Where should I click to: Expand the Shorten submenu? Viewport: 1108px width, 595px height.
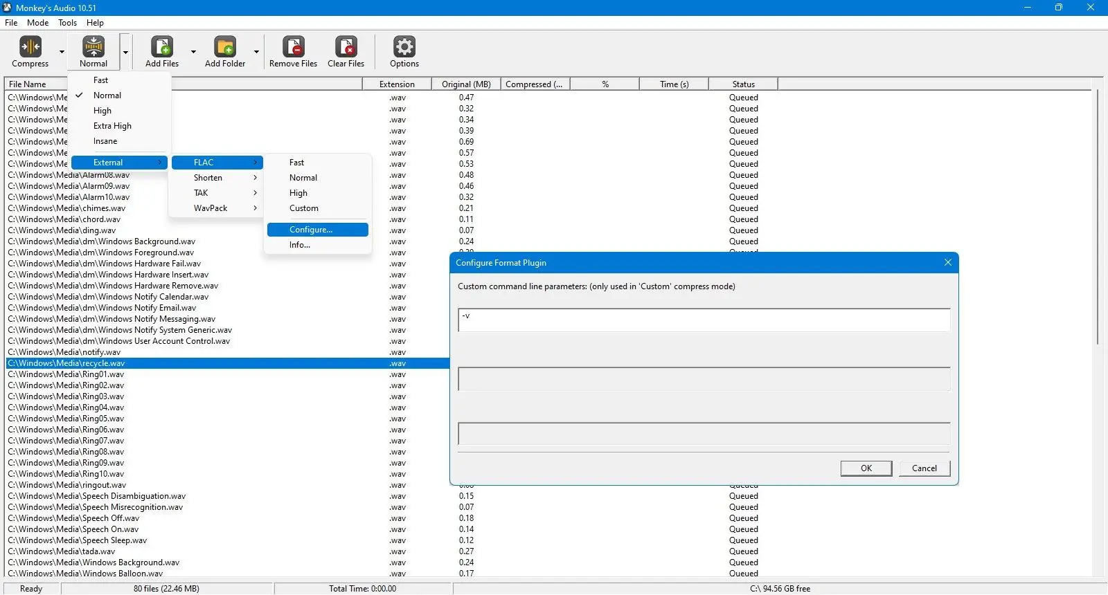pos(217,178)
